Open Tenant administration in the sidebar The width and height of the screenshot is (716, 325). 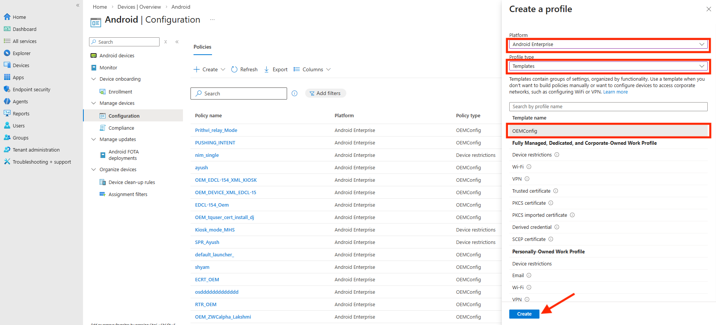[36, 150]
